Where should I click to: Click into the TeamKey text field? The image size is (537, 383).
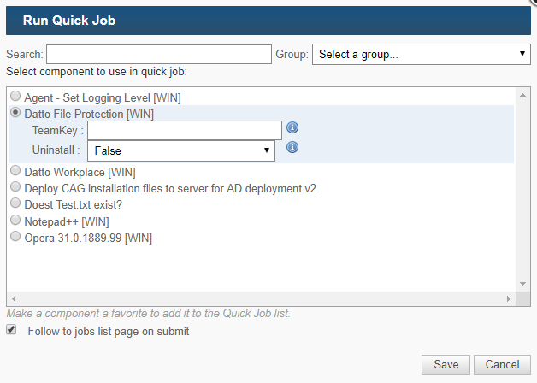[185, 131]
